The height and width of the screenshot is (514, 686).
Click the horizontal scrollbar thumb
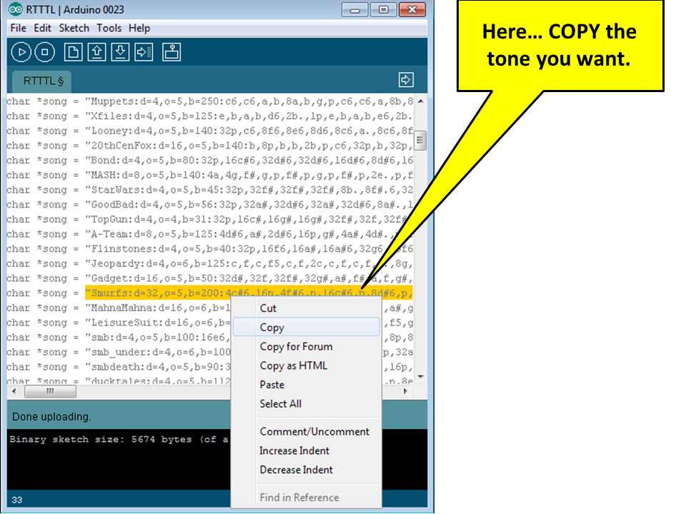[50, 391]
